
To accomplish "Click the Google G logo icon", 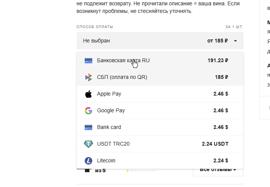I will (88, 111).
